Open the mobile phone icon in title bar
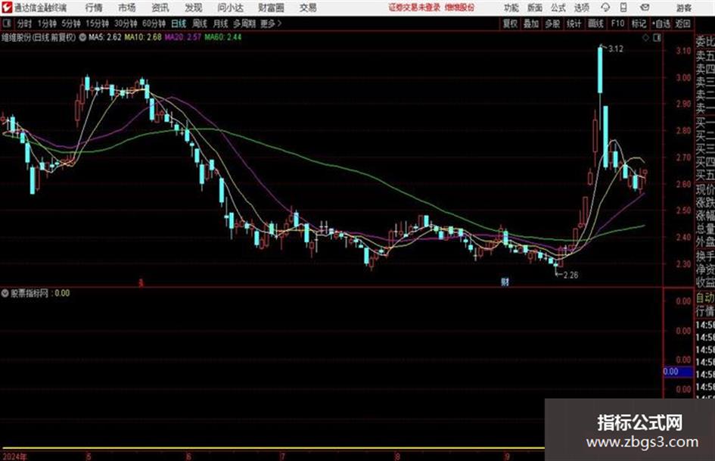Viewport: 715px width, 461px height. click(x=623, y=8)
